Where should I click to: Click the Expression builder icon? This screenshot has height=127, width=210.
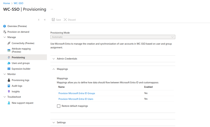click(9, 69)
